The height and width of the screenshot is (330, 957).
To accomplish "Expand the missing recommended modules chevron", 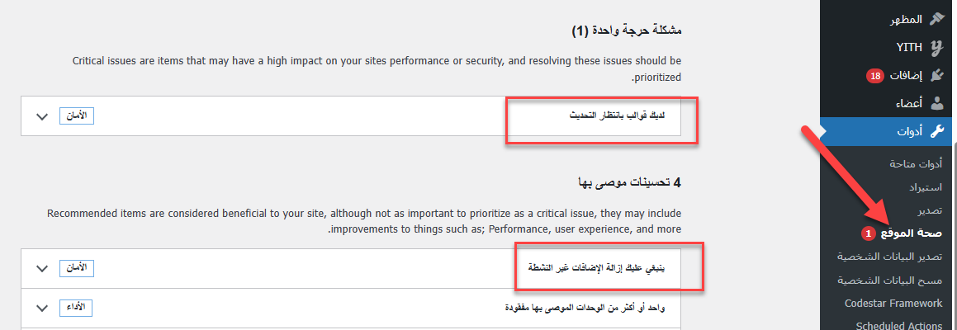I will (43, 308).
